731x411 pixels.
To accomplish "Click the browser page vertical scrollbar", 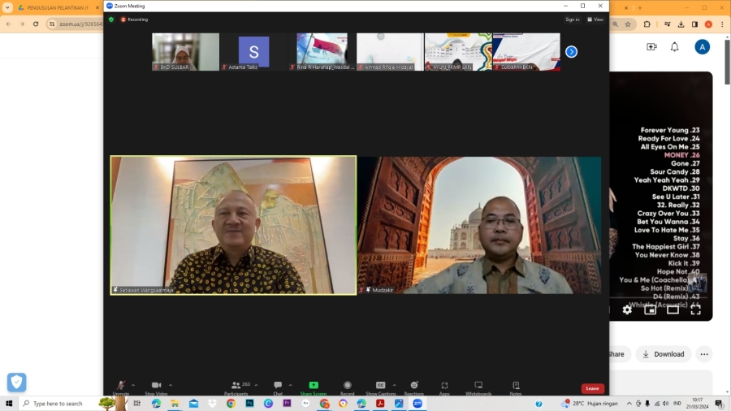I will coord(727,61).
